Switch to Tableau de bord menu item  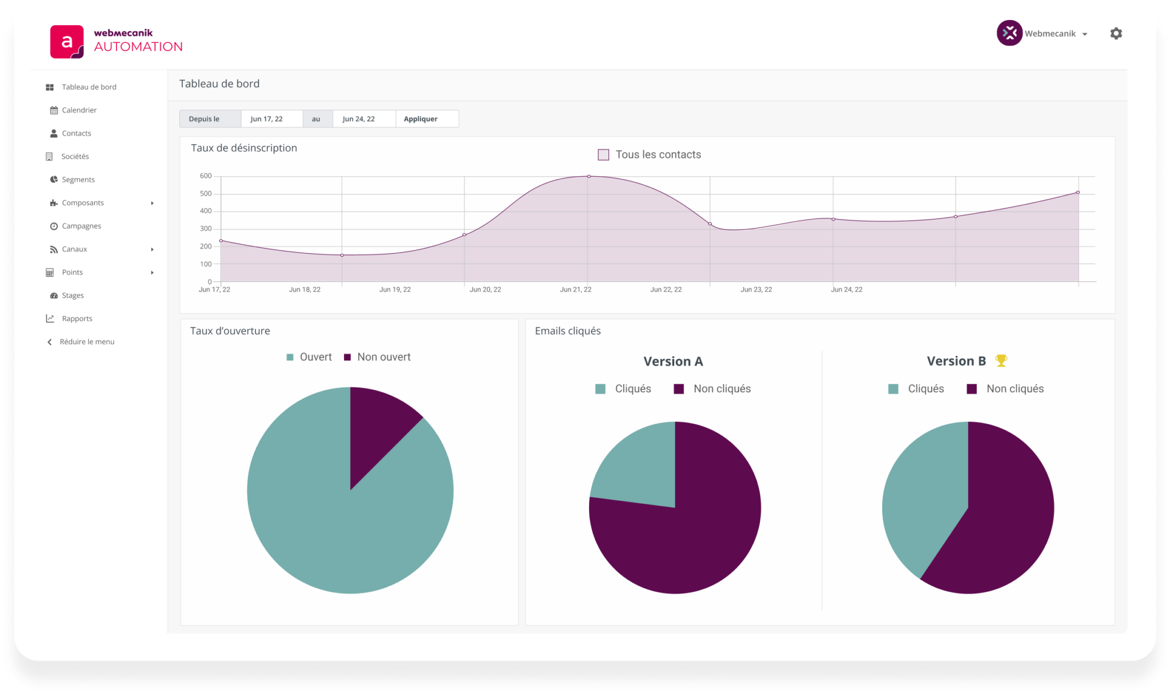pos(89,86)
